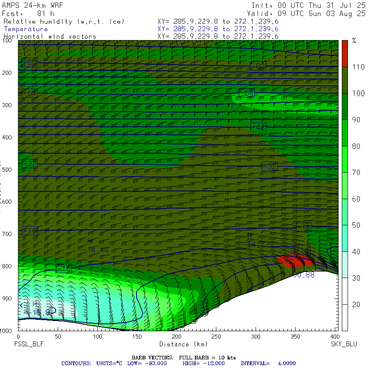368x368 pixels.
Task: Select the '-30.88' temperature minimum label
Action: click(302, 275)
